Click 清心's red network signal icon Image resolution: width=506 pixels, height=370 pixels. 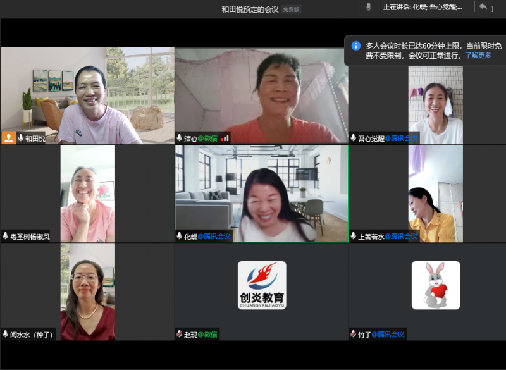tap(225, 138)
